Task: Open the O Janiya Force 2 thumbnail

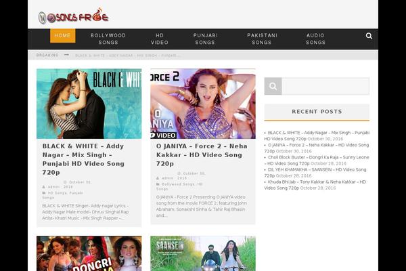Action: coord(203,104)
